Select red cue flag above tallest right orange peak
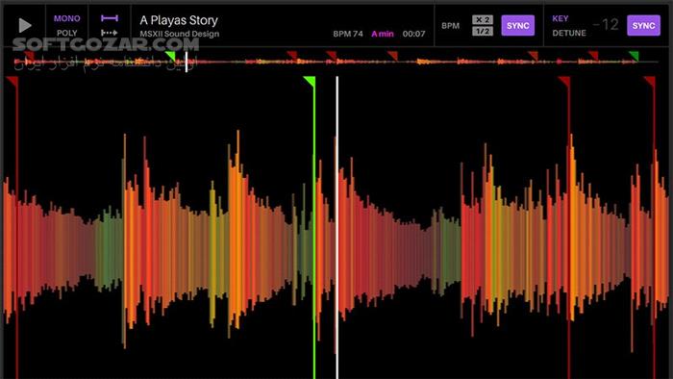The width and height of the screenshot is (673, 379). pyautogui.click(x=564, y=82)
